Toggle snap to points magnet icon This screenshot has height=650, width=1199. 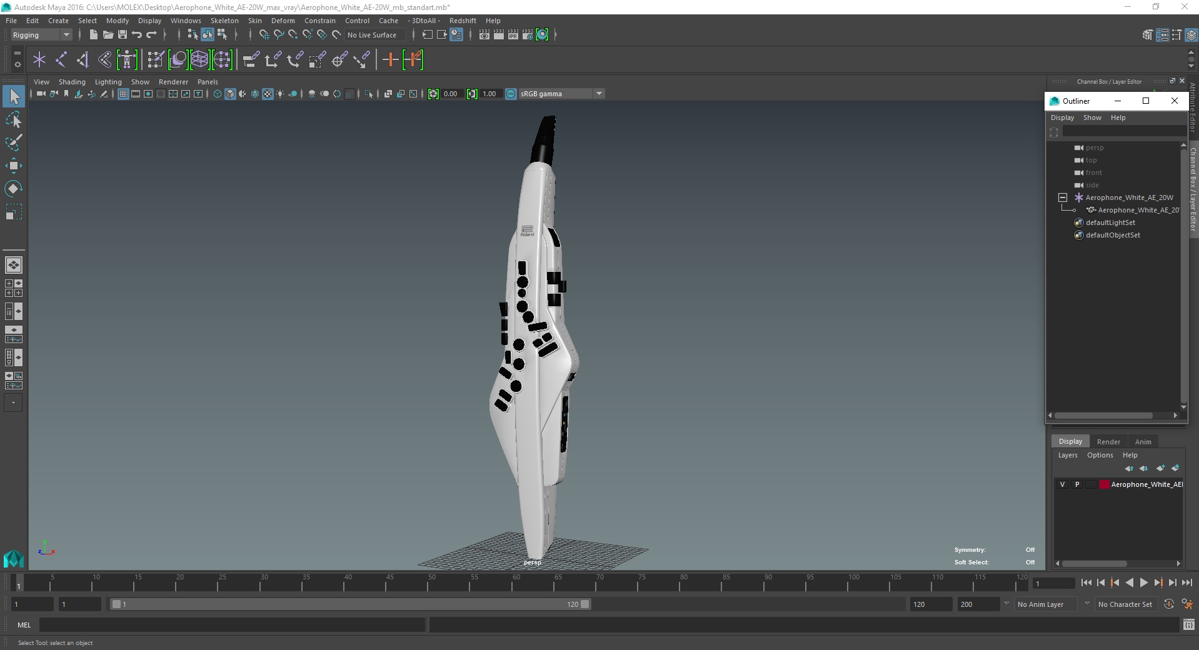(293, 35)
